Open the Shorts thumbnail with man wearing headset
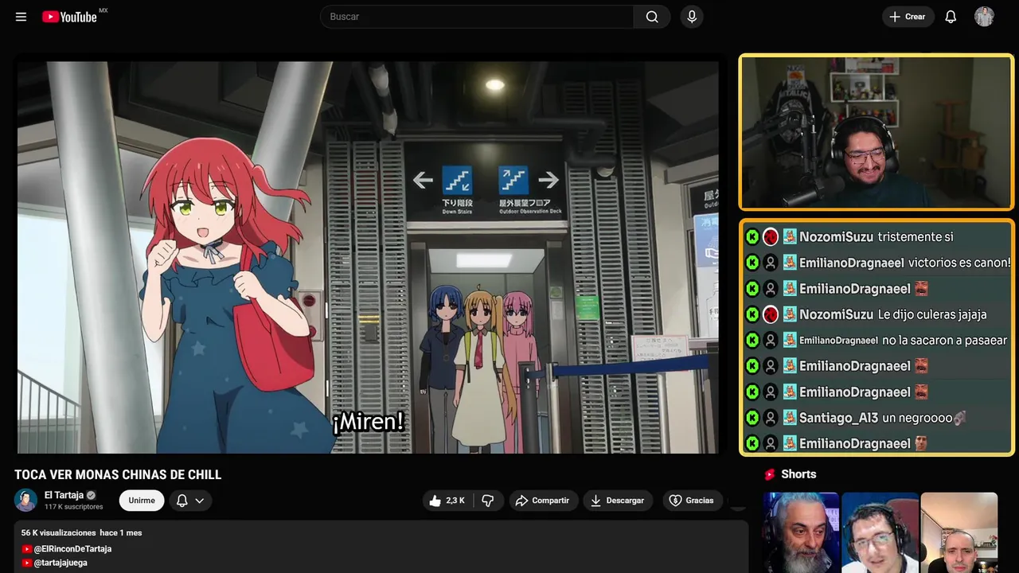Image resolution: width=1019 pixels, height=573 pixels. click(880, 532)
